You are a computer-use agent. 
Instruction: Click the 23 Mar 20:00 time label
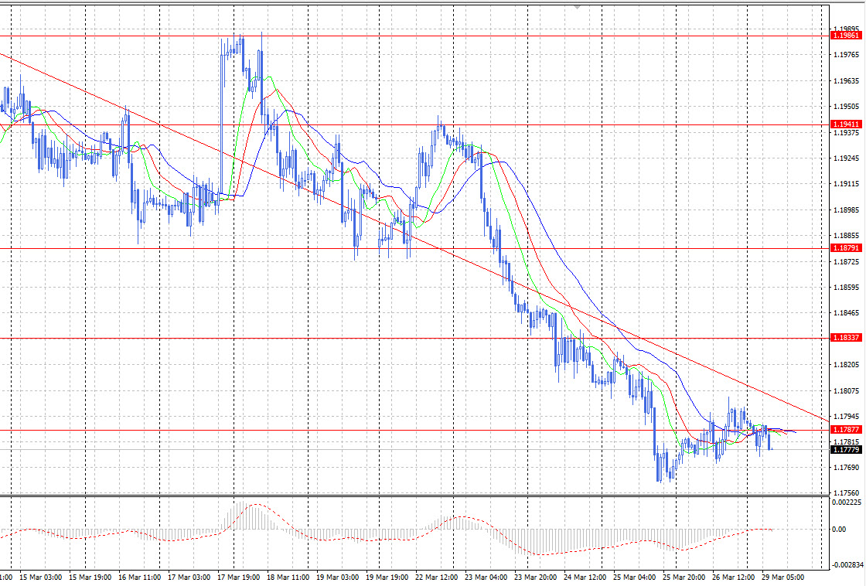click(535, 577)
